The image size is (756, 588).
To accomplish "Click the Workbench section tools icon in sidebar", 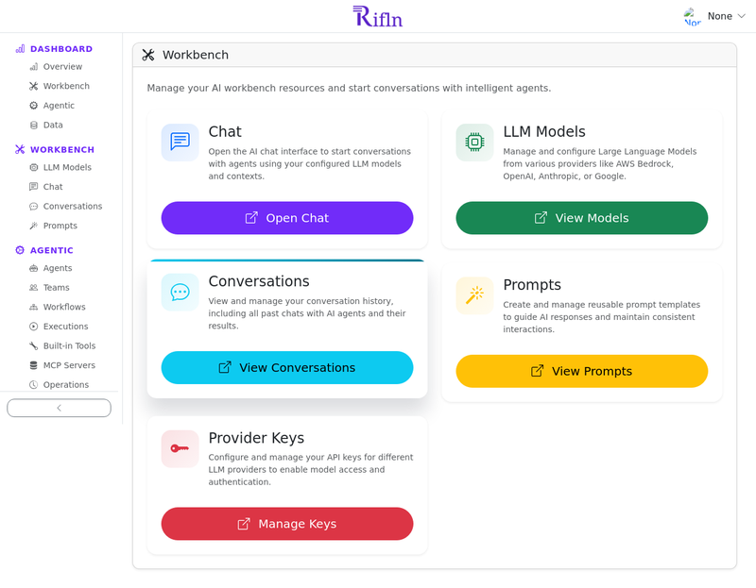I will point(20,149).
